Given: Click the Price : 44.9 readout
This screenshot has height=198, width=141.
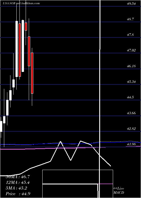Looking at the screenshot, I should [x=18, y=194].
